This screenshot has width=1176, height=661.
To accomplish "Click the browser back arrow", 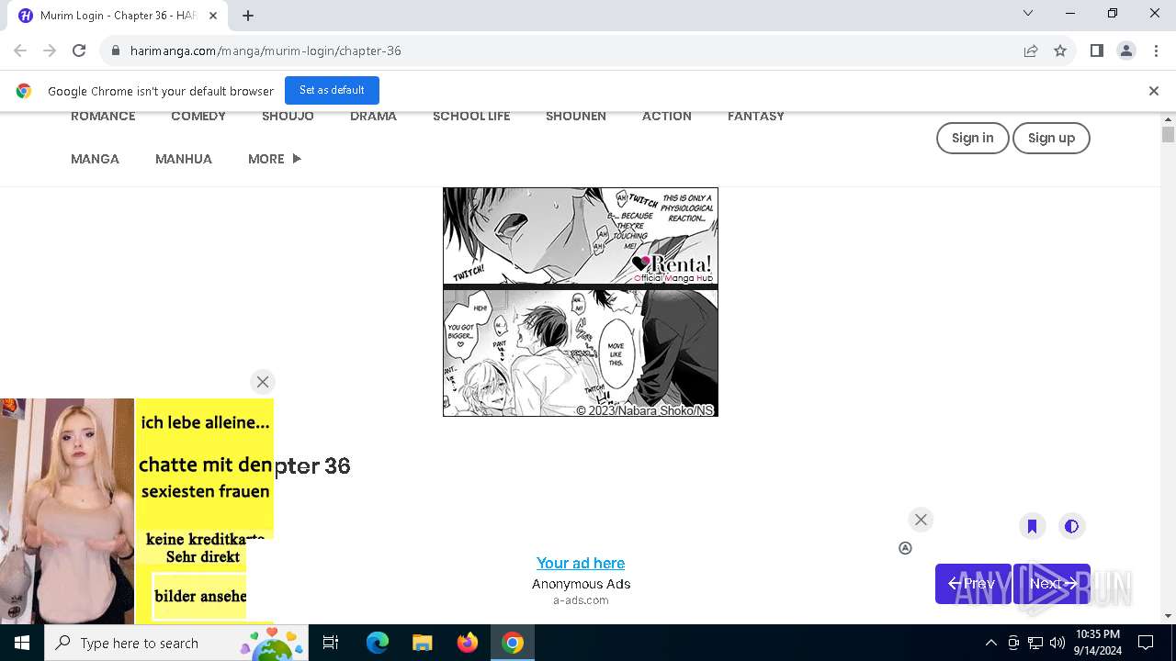I will coord(20,50).
